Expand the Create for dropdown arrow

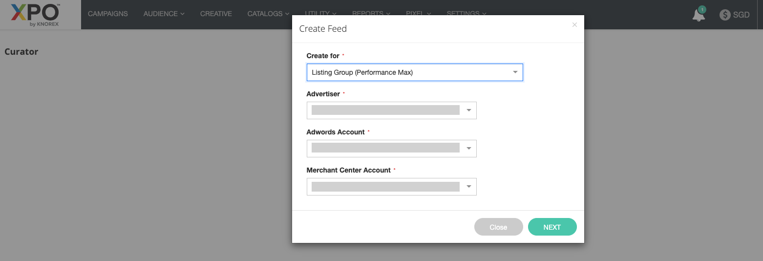tap(515, 72)
